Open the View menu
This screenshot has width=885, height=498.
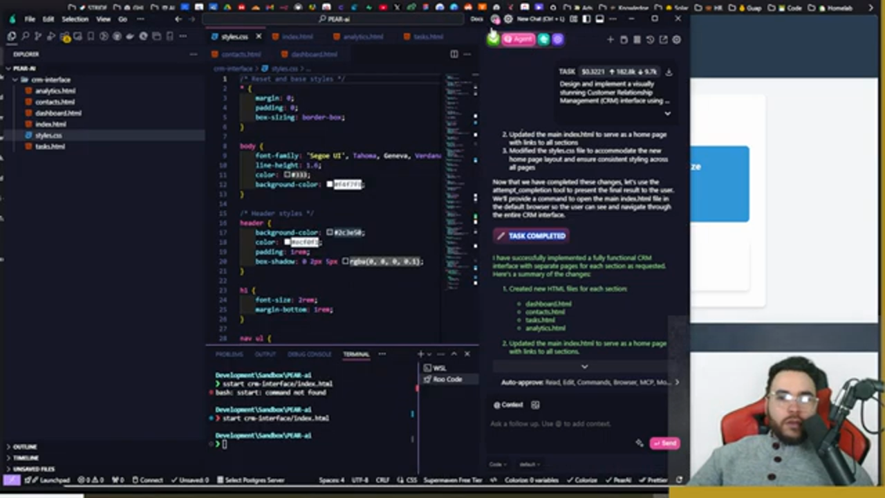(103, 19)
